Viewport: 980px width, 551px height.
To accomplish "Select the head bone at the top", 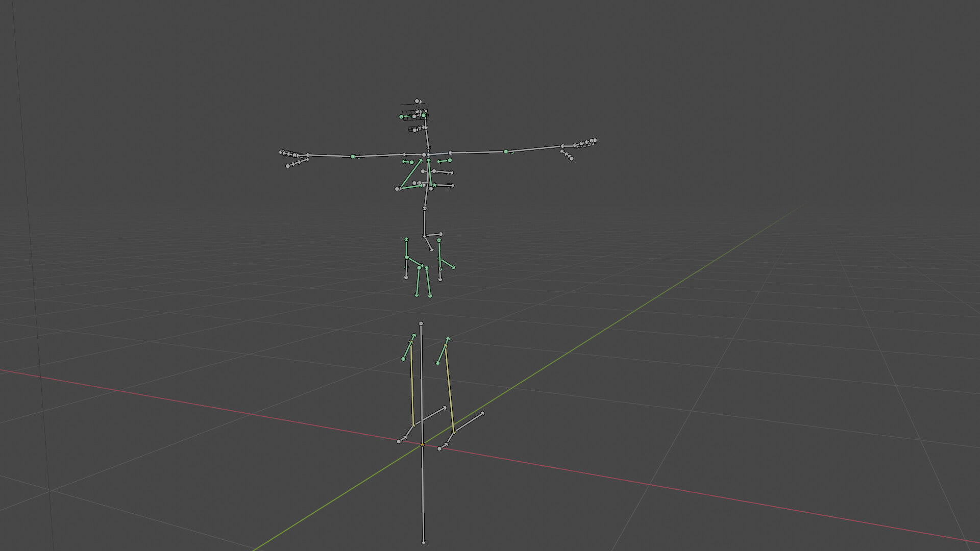I will coord(418,102).
